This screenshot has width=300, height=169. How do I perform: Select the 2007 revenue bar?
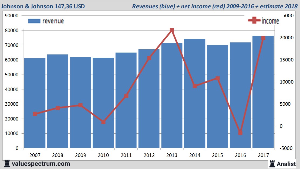[x=35, y=103]
